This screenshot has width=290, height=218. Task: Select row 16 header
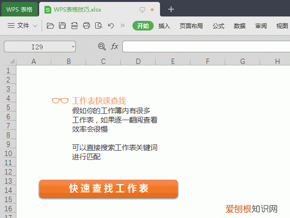pyautogui.click(x=8, y=208)
